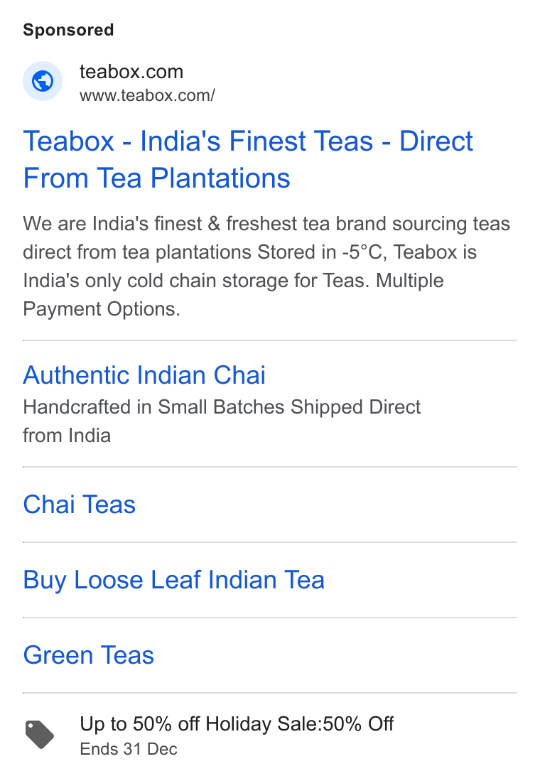Click the Handcrafted in Small Batches description
This screenshot has height=776, width=540.
coord(222,421)
